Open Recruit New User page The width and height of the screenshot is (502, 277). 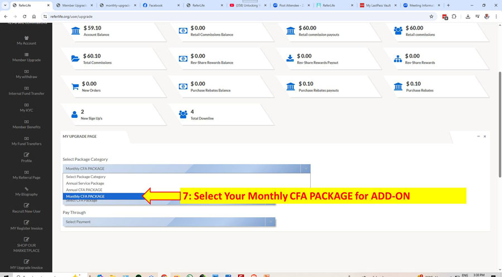(x=26, y=208)
